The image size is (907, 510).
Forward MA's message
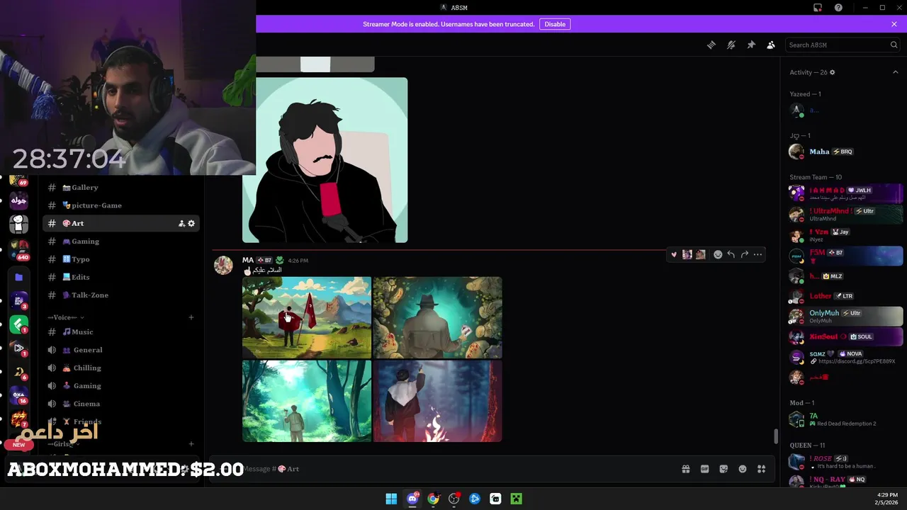744,254
